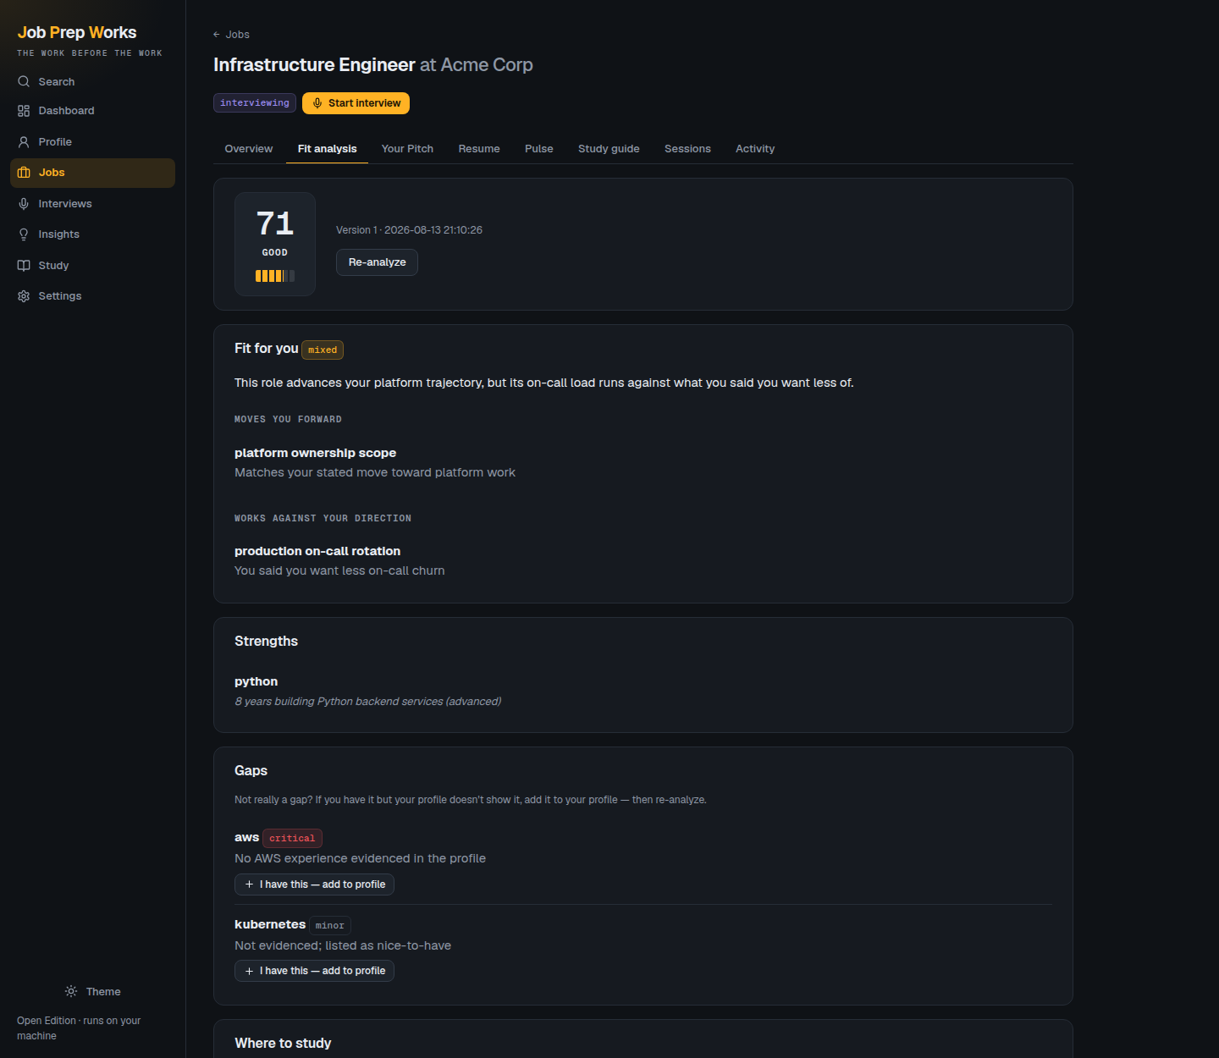
Task: Go back using the Jobs arrow link
Action: click(231, 35)
